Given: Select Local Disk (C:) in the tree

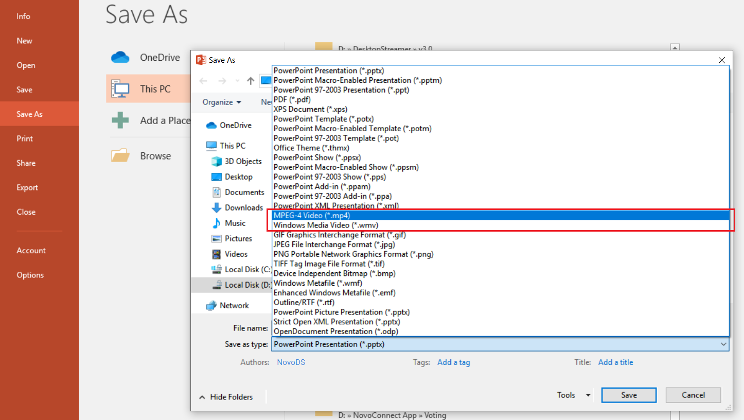Looking at the screenshot, I should [x=241, y=269].
